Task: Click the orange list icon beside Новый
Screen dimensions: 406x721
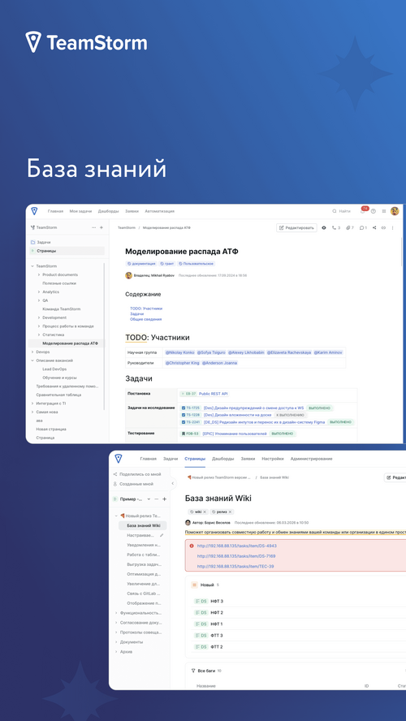Action: pos(195,585)
